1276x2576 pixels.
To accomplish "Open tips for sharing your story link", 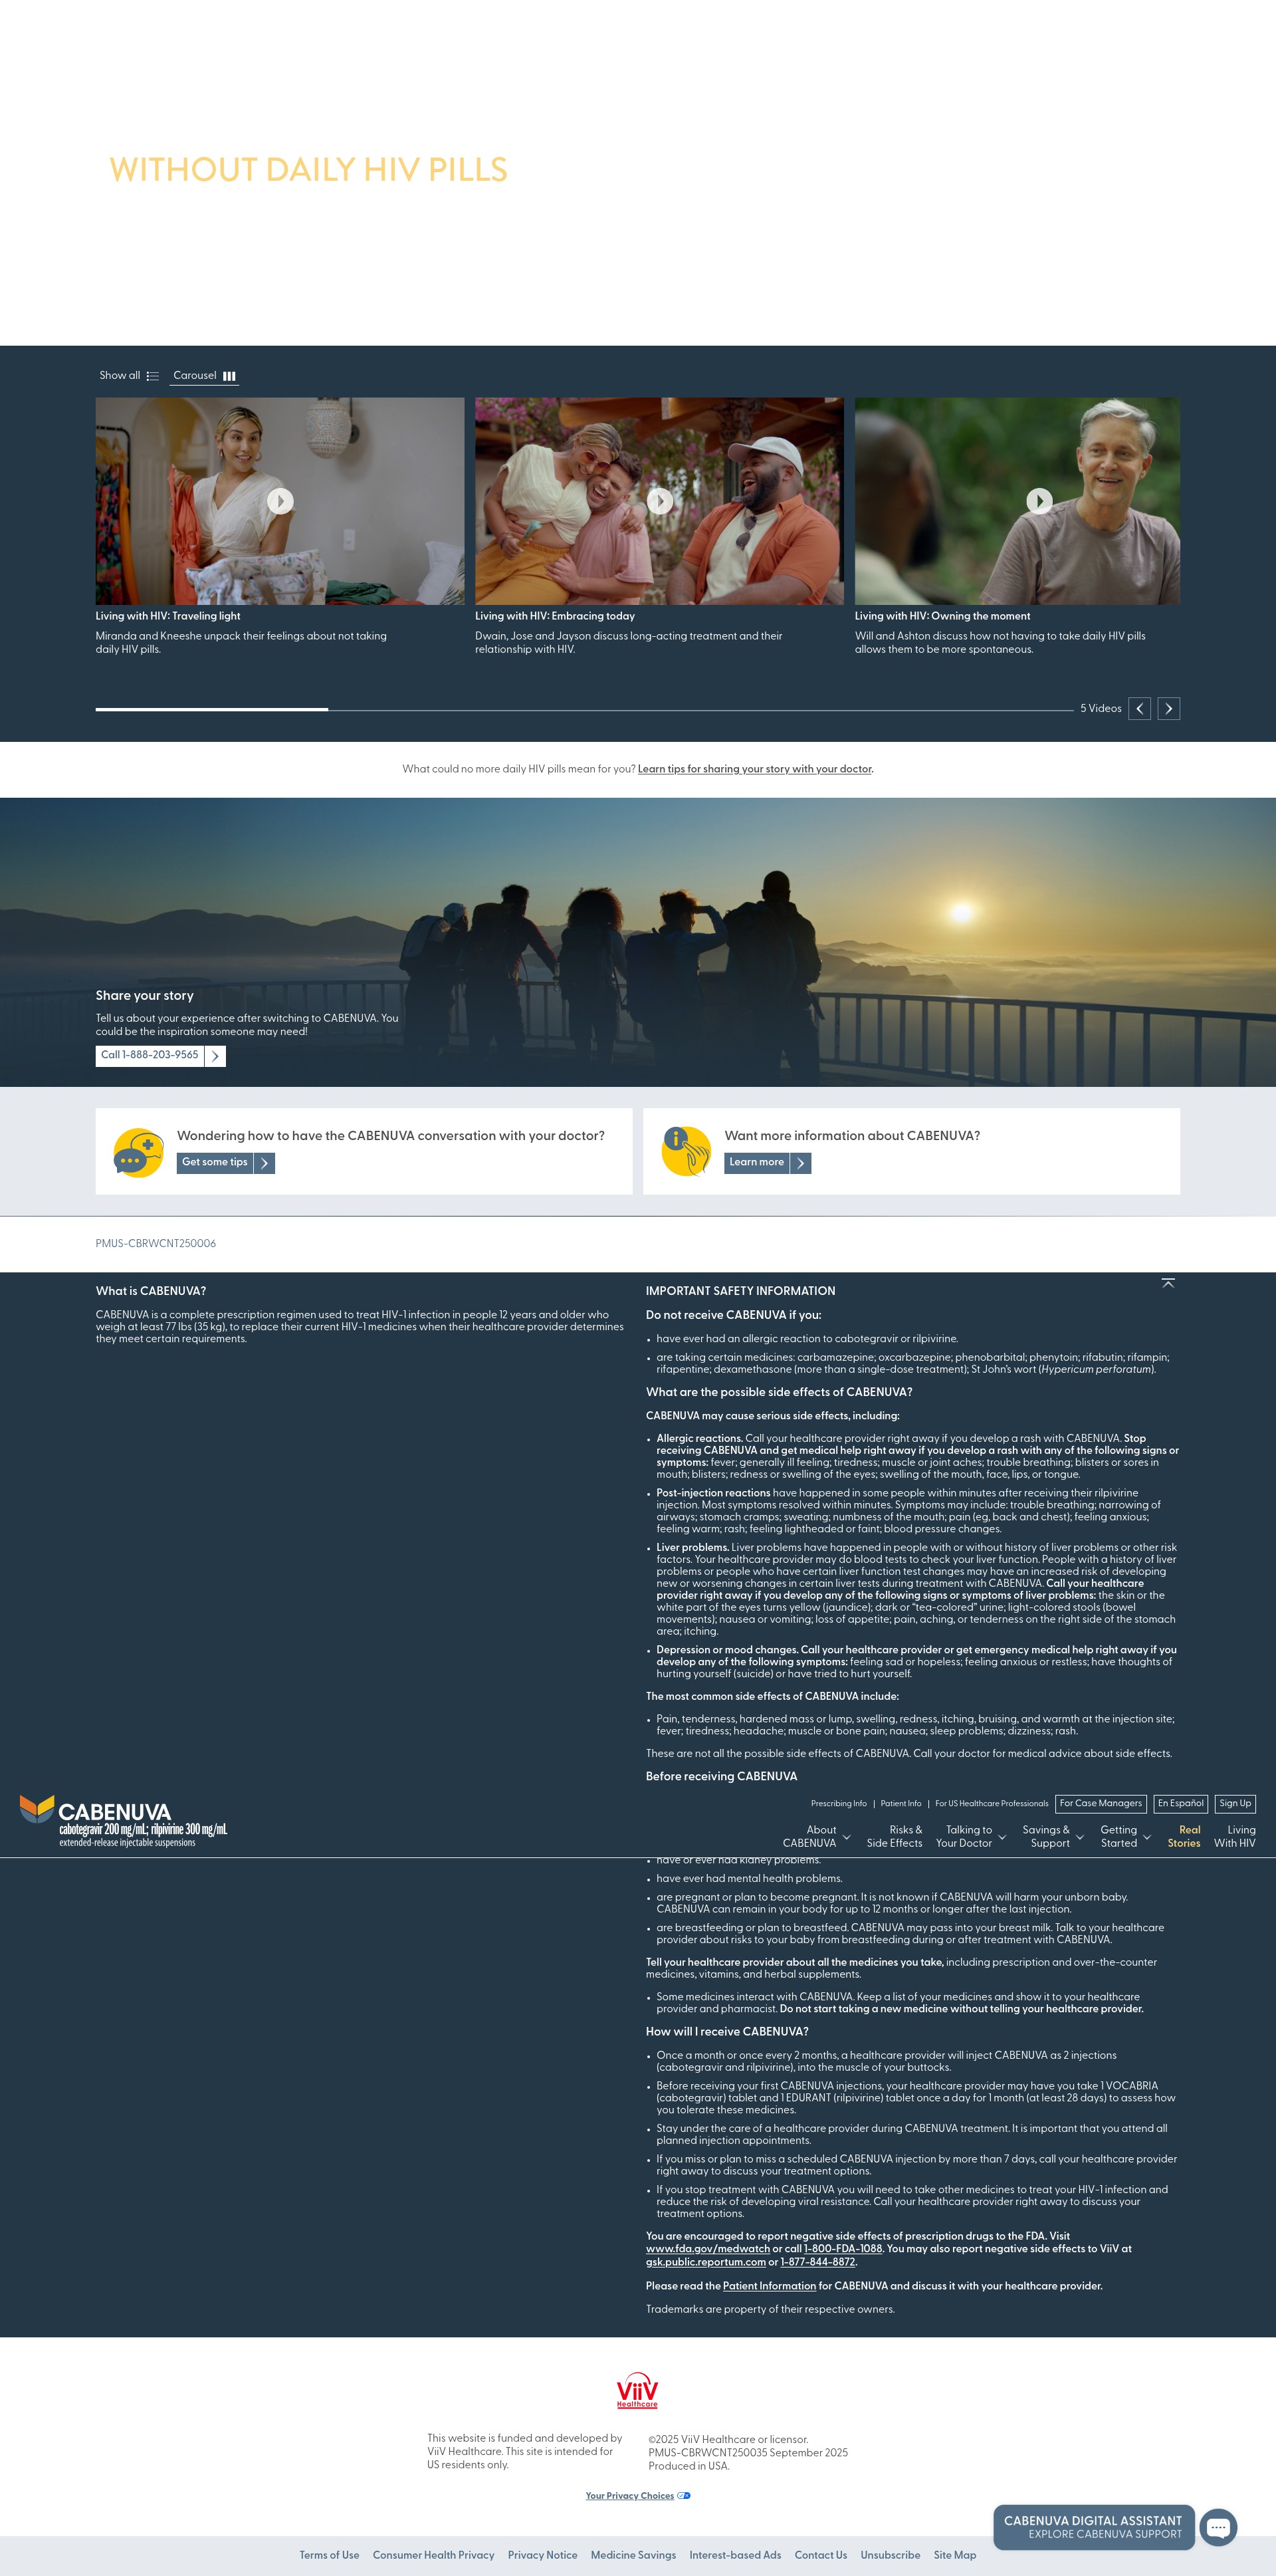I will [x=755, y=769].
